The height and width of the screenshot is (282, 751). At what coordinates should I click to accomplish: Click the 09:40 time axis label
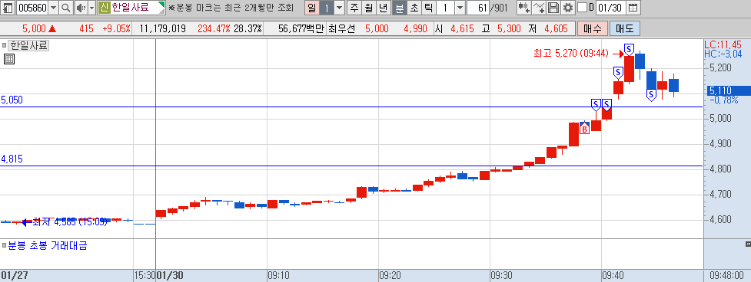coord(613,276)
